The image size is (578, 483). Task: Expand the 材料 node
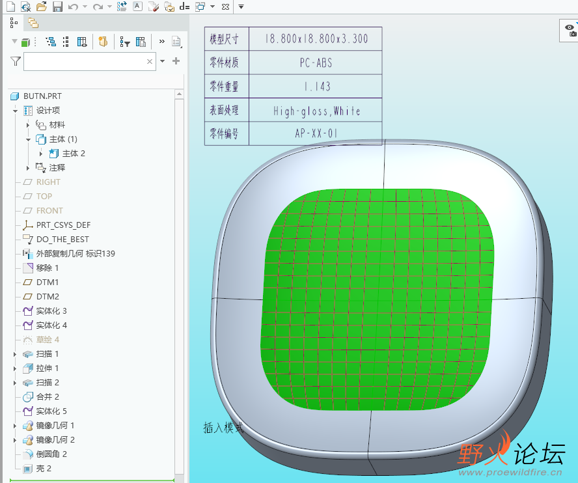[28, 125]
